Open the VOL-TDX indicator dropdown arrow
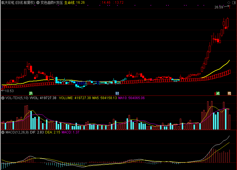The width and height of the screenshot is (237, 170). (3, 98)
